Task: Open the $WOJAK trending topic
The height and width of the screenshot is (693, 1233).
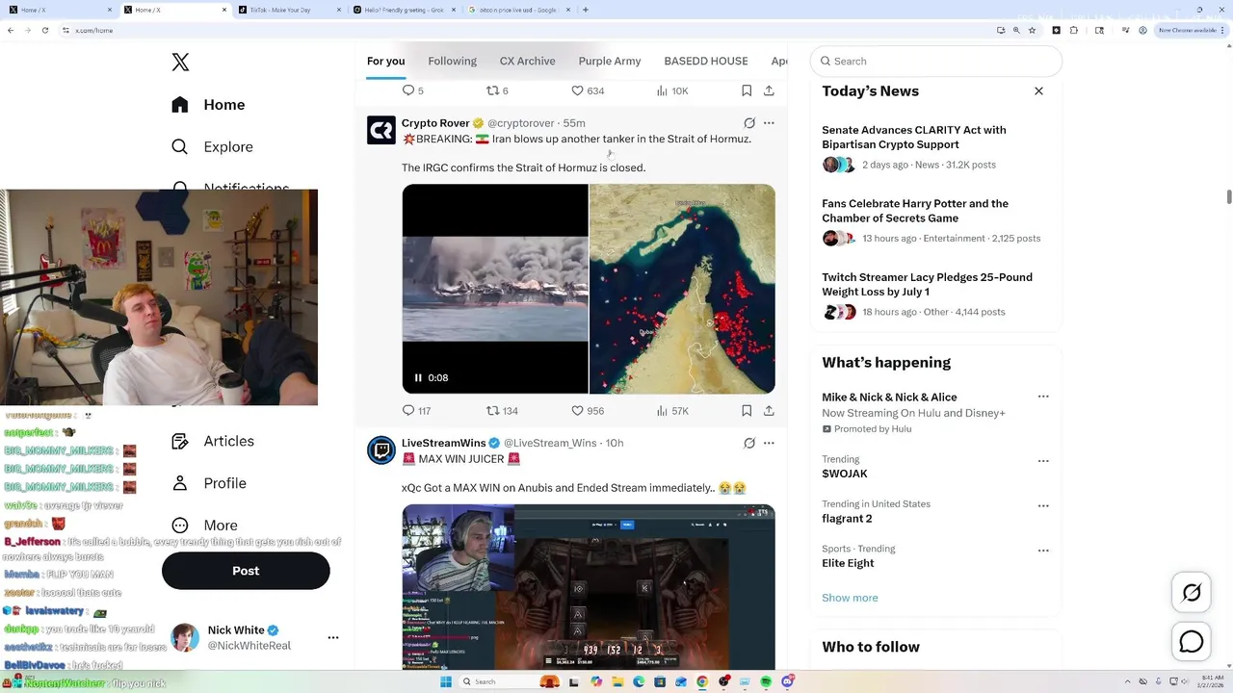Action: point(845,474)
